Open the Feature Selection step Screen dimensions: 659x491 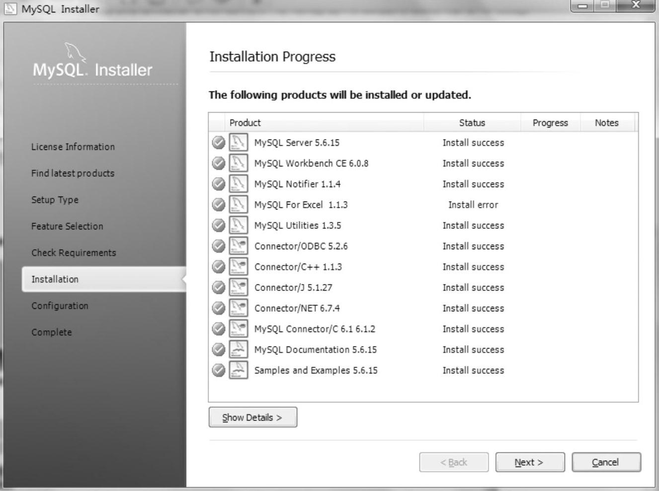click(x=67, y=226)
